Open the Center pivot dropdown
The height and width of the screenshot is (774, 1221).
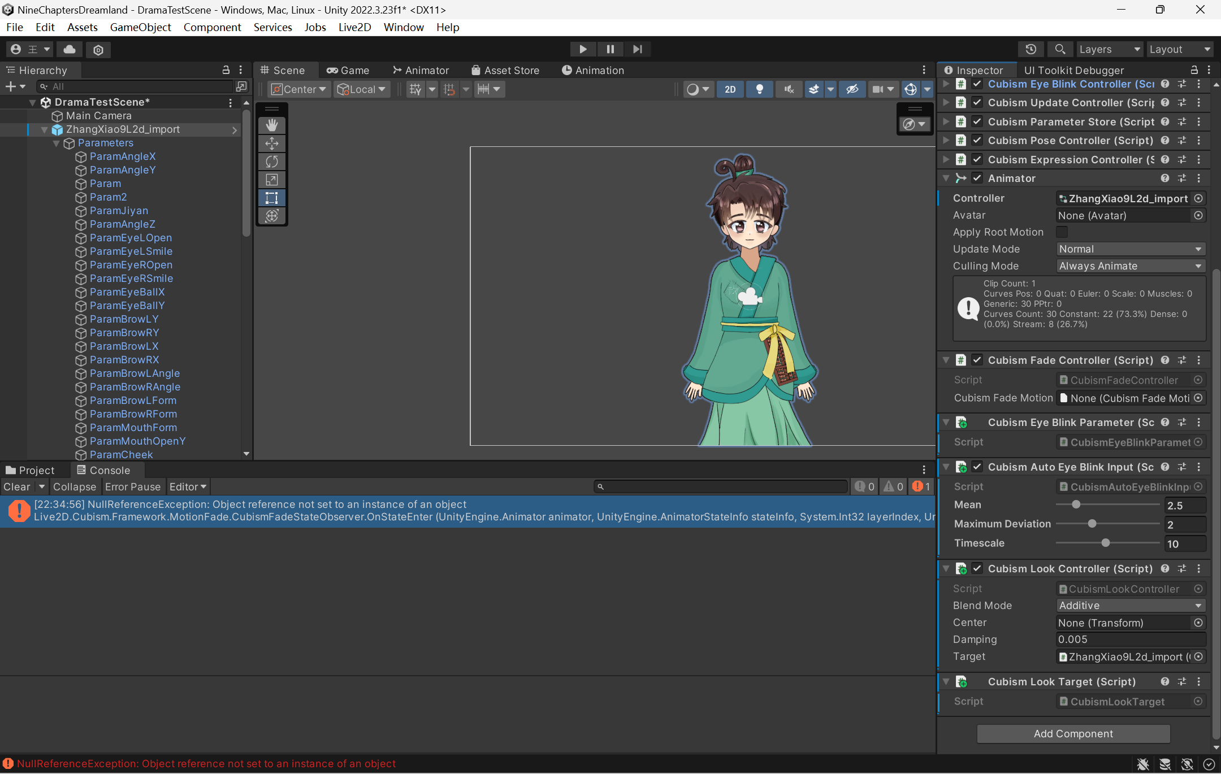[300, 89]
